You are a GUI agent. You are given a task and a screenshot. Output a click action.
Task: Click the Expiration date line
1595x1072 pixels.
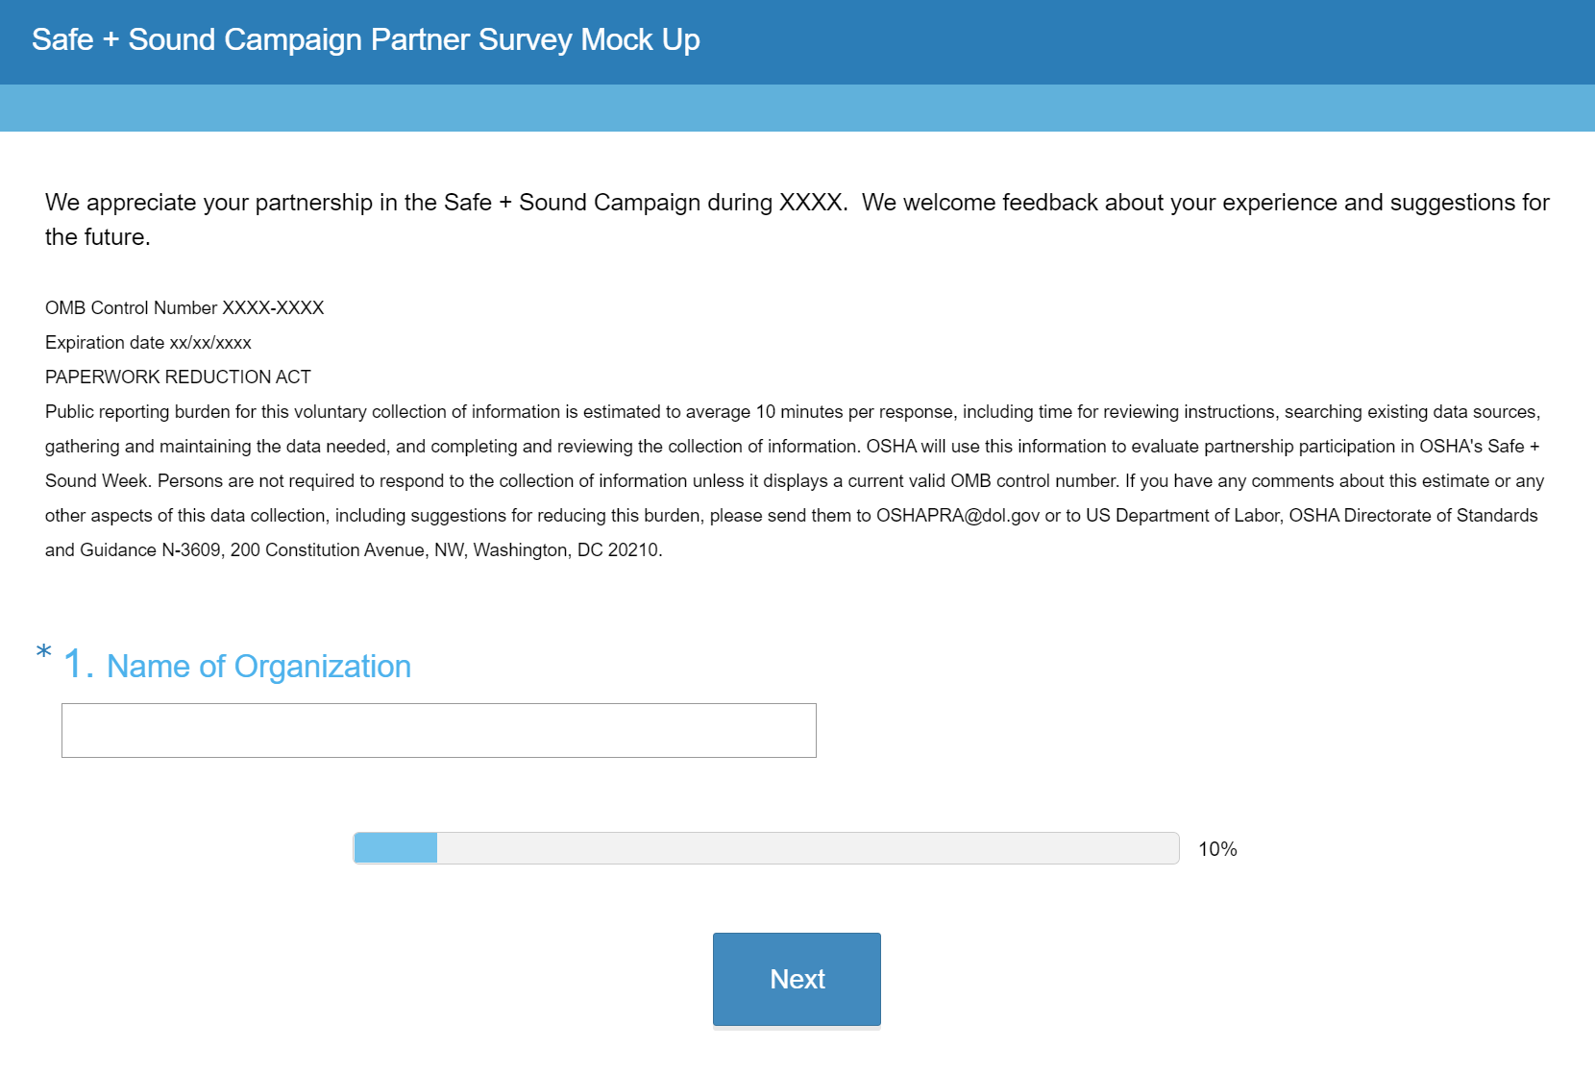[148, 343]
